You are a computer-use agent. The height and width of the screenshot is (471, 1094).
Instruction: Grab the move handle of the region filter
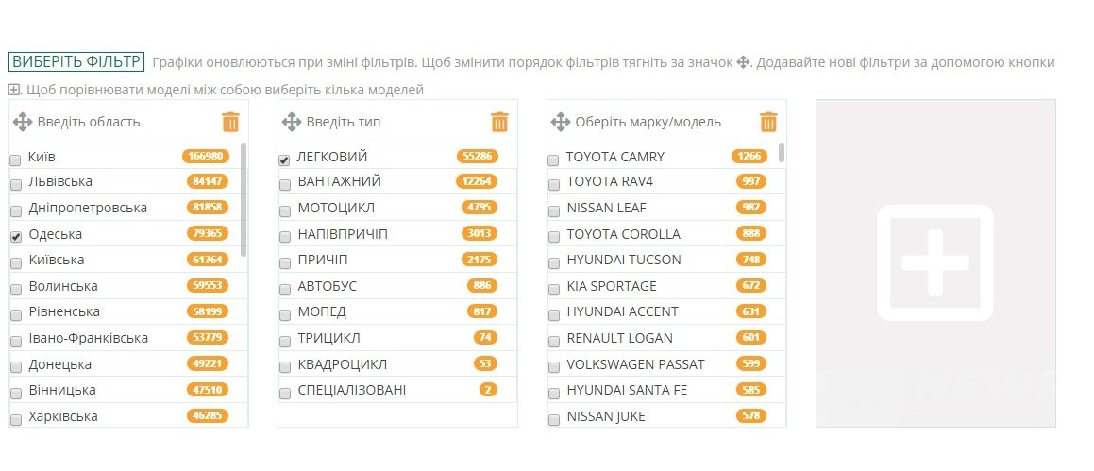pyautogui.click(x=25, y=122)
